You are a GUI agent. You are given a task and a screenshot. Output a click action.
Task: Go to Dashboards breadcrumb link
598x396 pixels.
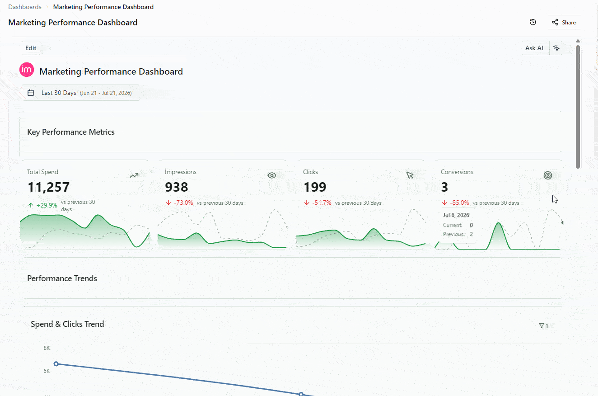(x=25, y=7)
